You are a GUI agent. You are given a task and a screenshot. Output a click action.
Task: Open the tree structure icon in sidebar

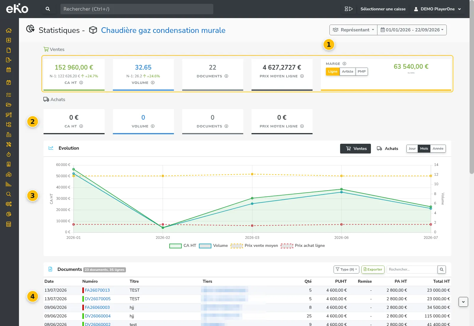point(9,124)
